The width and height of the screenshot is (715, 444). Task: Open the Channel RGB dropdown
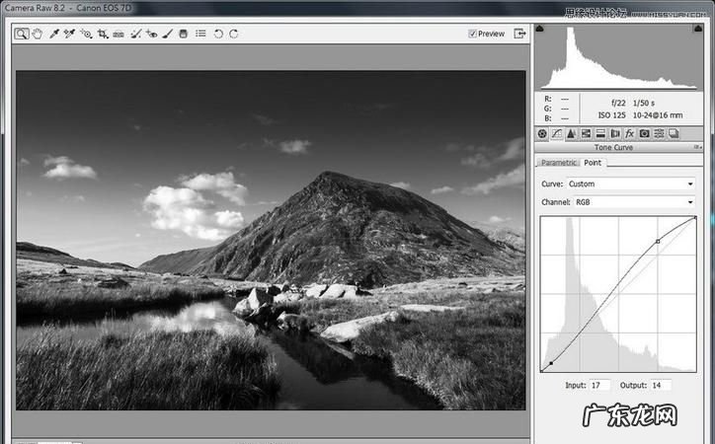[632, 202]
